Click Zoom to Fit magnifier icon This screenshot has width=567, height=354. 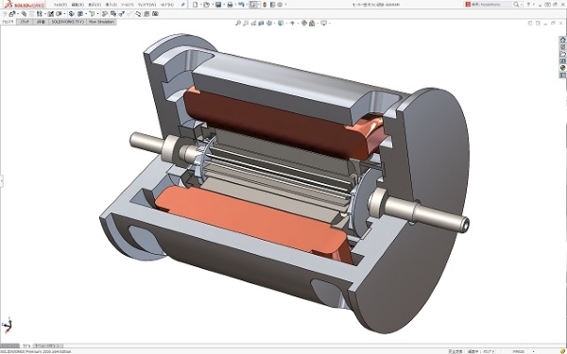[x=238, y=23]
